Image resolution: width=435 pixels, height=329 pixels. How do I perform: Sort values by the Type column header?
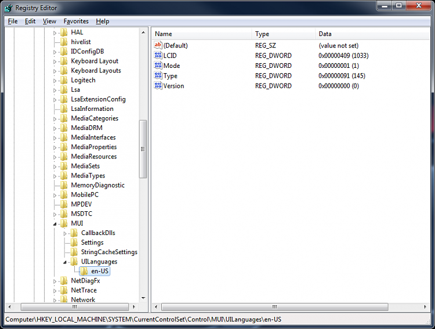tap(284, 34)
